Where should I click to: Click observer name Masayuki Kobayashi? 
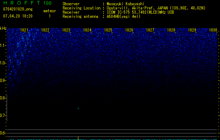126,4
